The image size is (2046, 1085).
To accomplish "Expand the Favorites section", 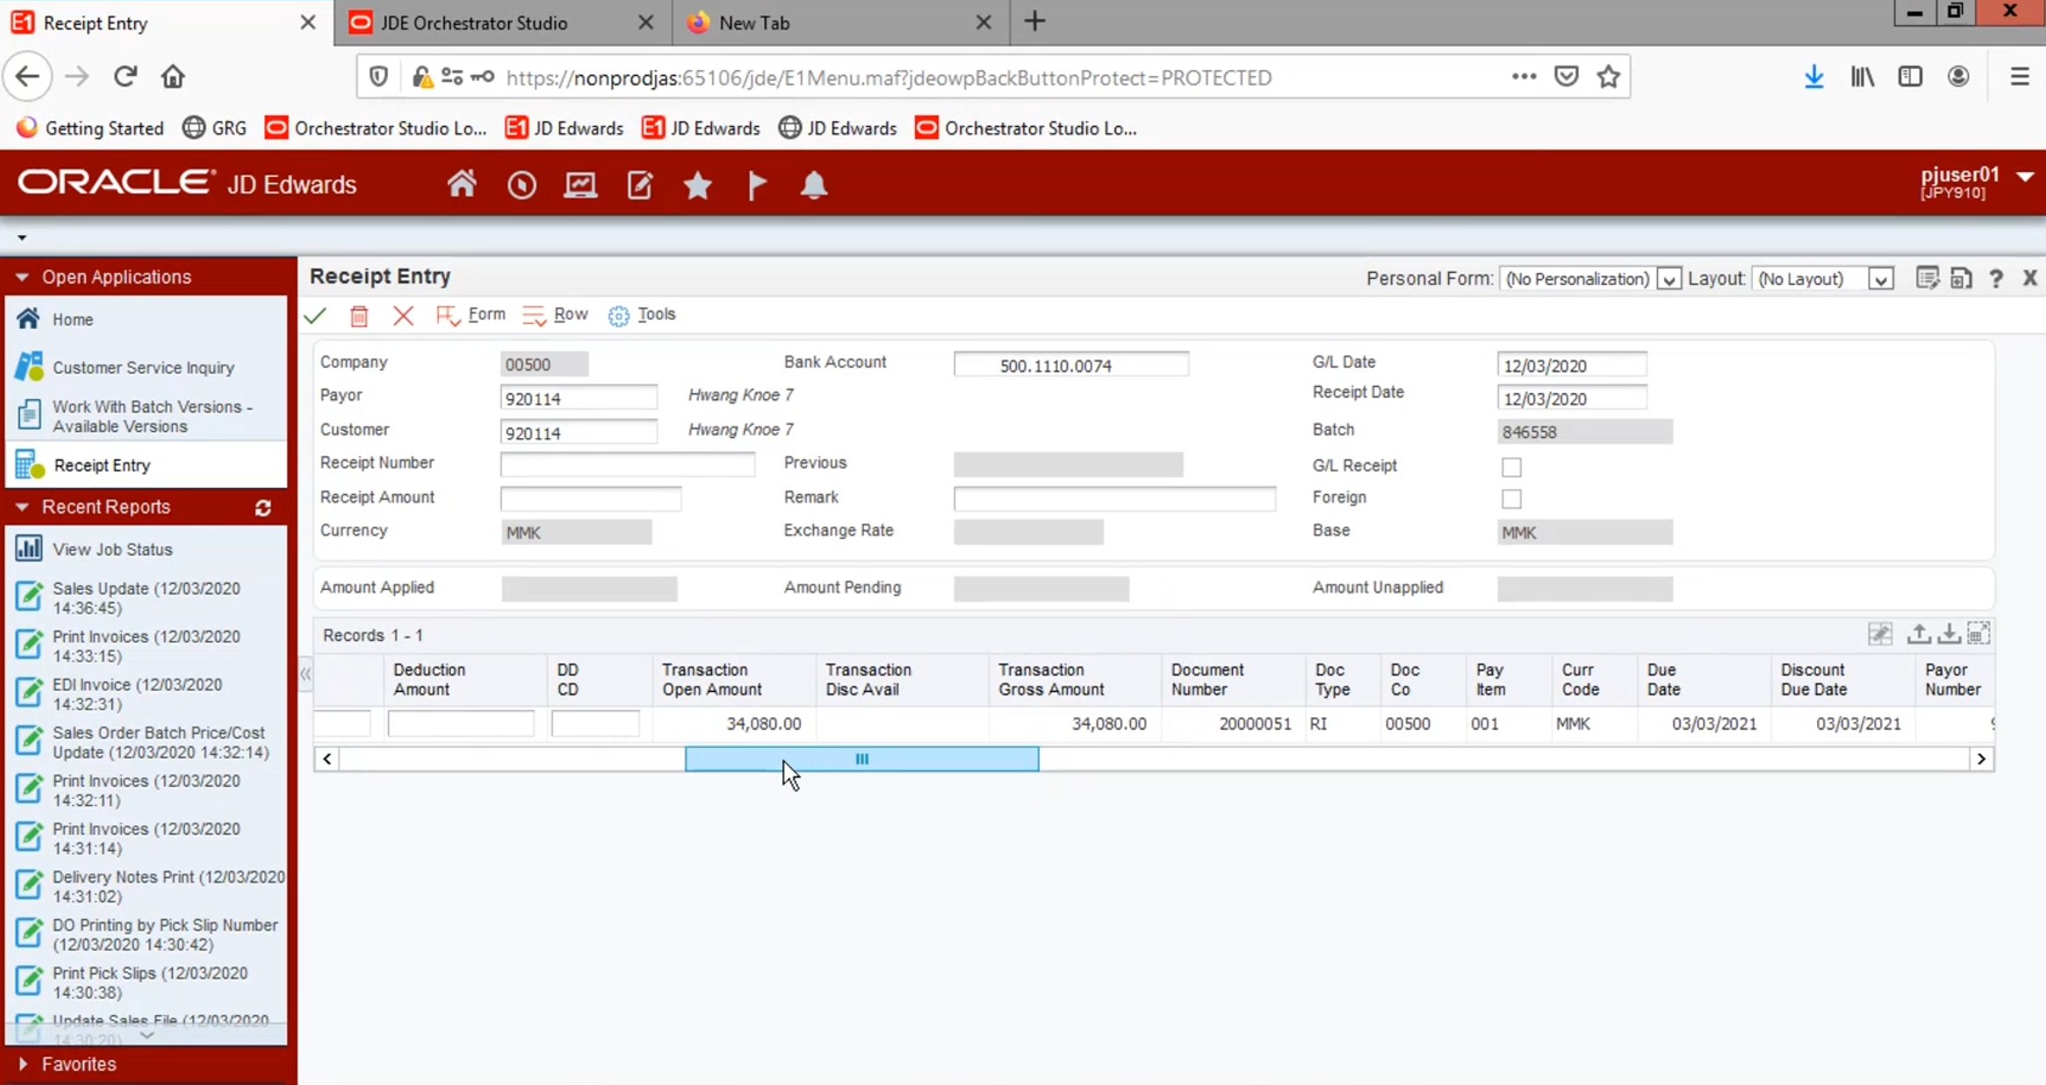I will 22,1064.
